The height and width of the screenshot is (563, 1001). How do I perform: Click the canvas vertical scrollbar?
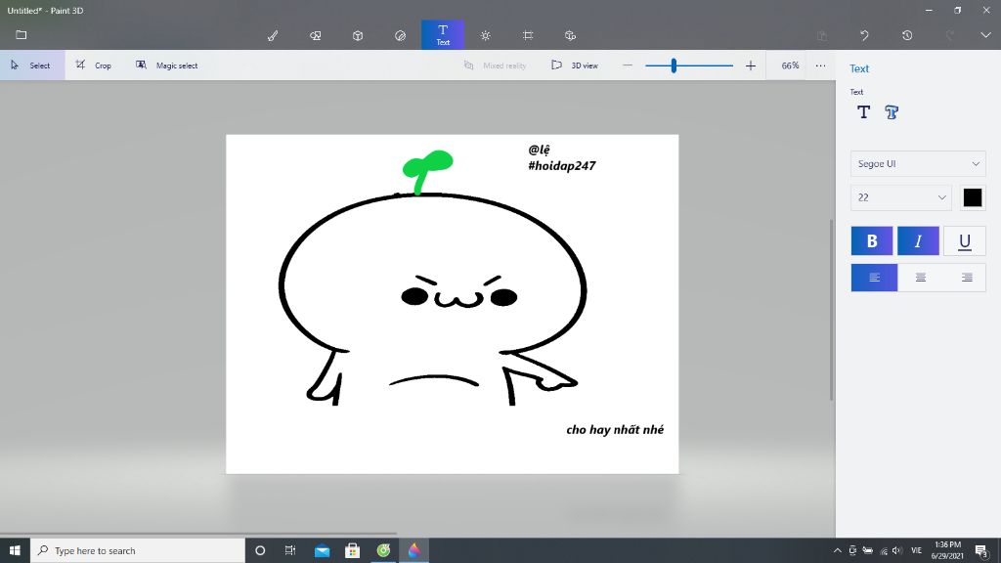coord(831,310)
